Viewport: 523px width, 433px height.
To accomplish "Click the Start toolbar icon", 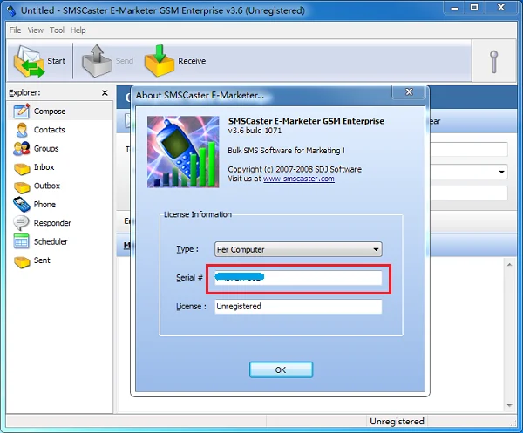I will pos(29,61).
